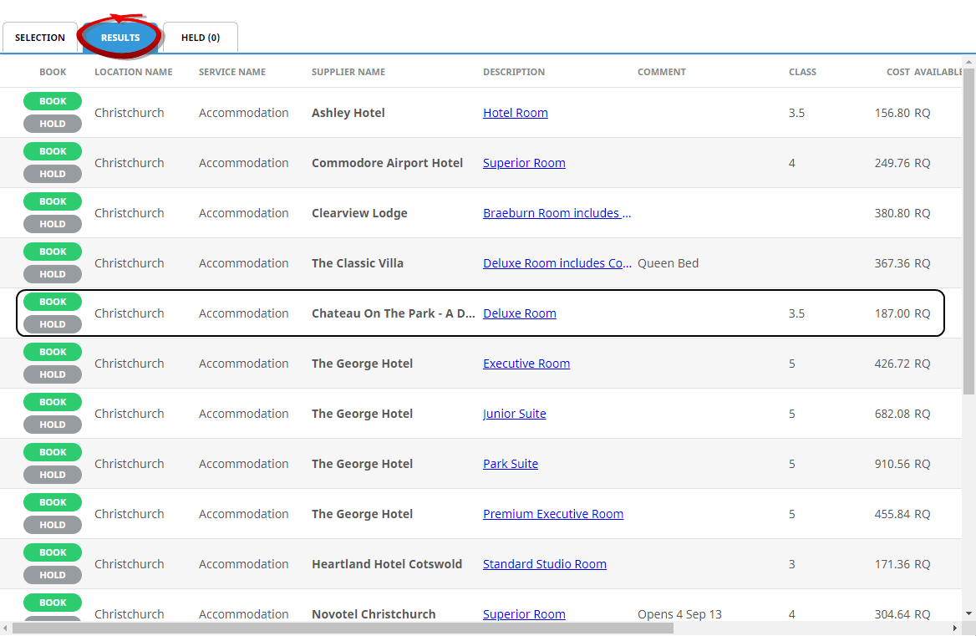Hold the Clearview Lodge room
The image size is (976, 636).
pyautogui.click(x=53, y=223)
